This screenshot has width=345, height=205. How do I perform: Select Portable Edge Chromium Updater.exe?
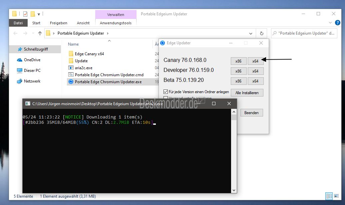[x=108, y=82]
